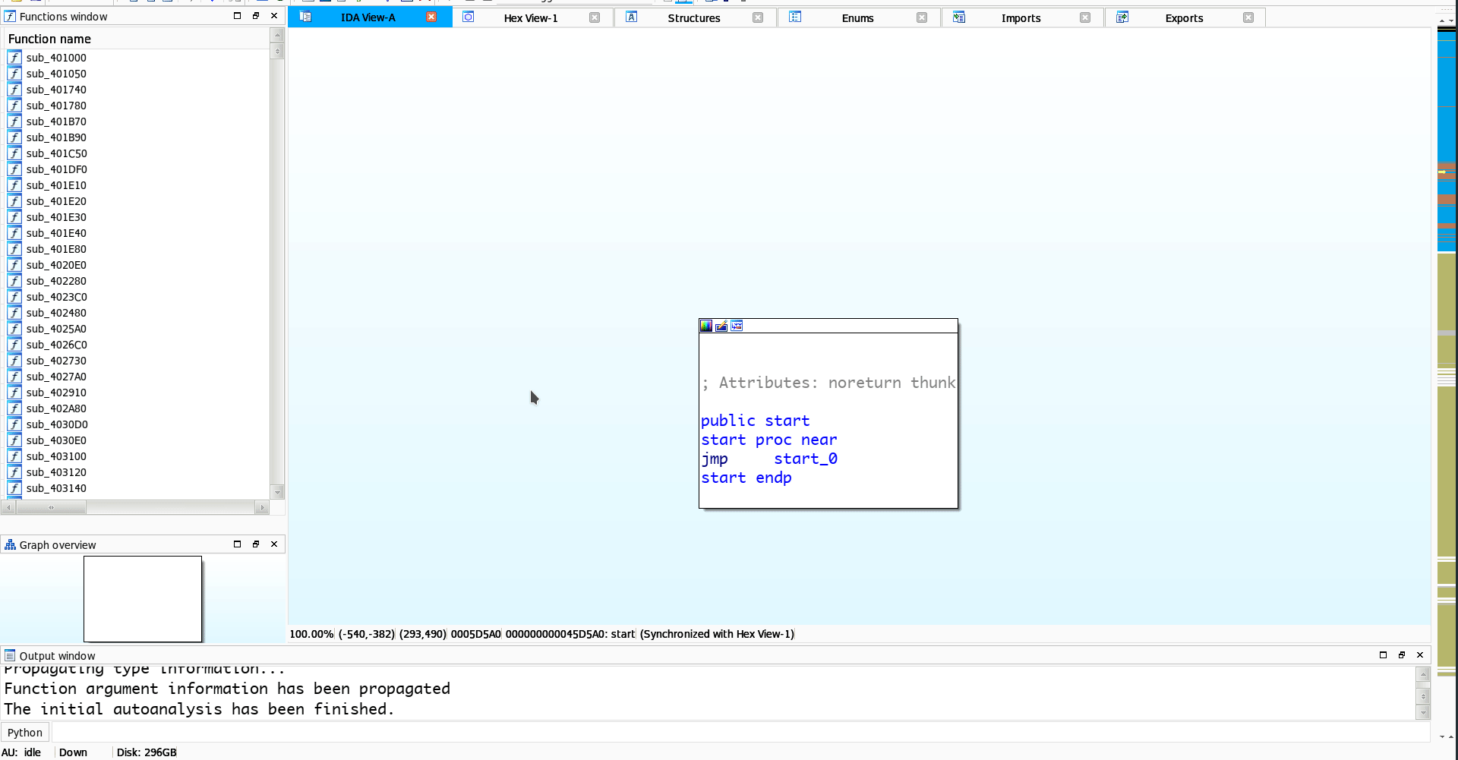This screenshot has width=1458, height=760.
Task: Click the Graph overview thumbnail
Action: pos(143,599)
